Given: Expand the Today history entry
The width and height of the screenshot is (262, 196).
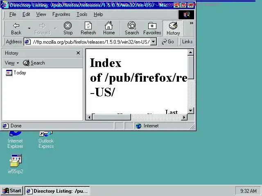Looking at the screenshot, I should pos(20,73).
